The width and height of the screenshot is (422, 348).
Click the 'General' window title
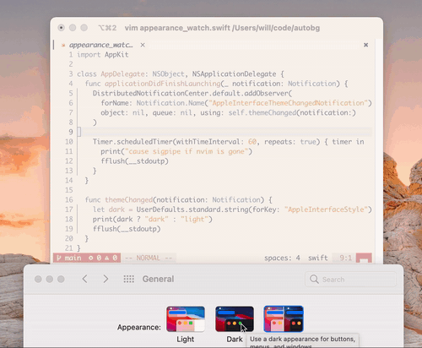pyautogui.click(x=158, y=279)
